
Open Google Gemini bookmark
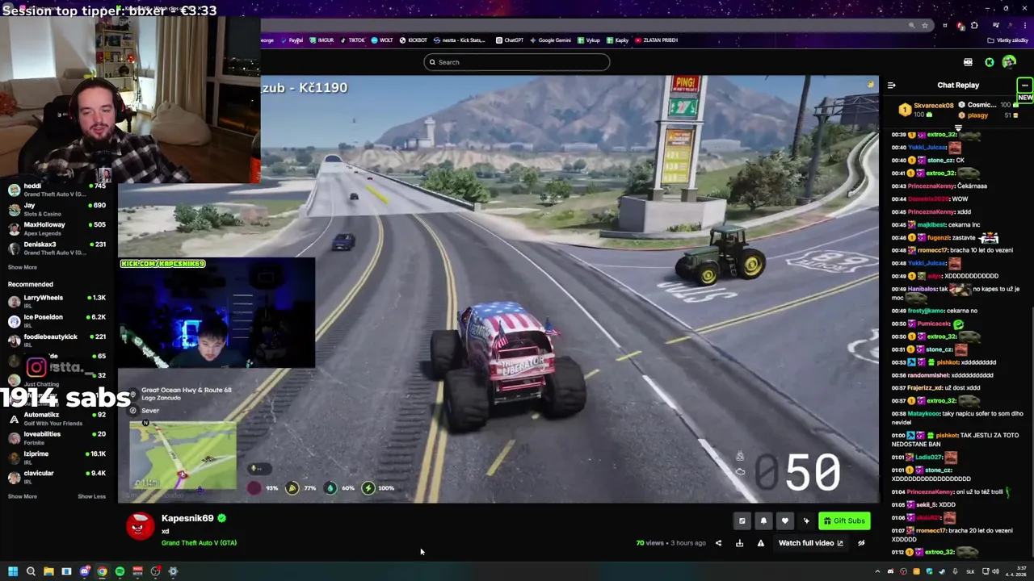pyautogui.click(x=550, y=40)
